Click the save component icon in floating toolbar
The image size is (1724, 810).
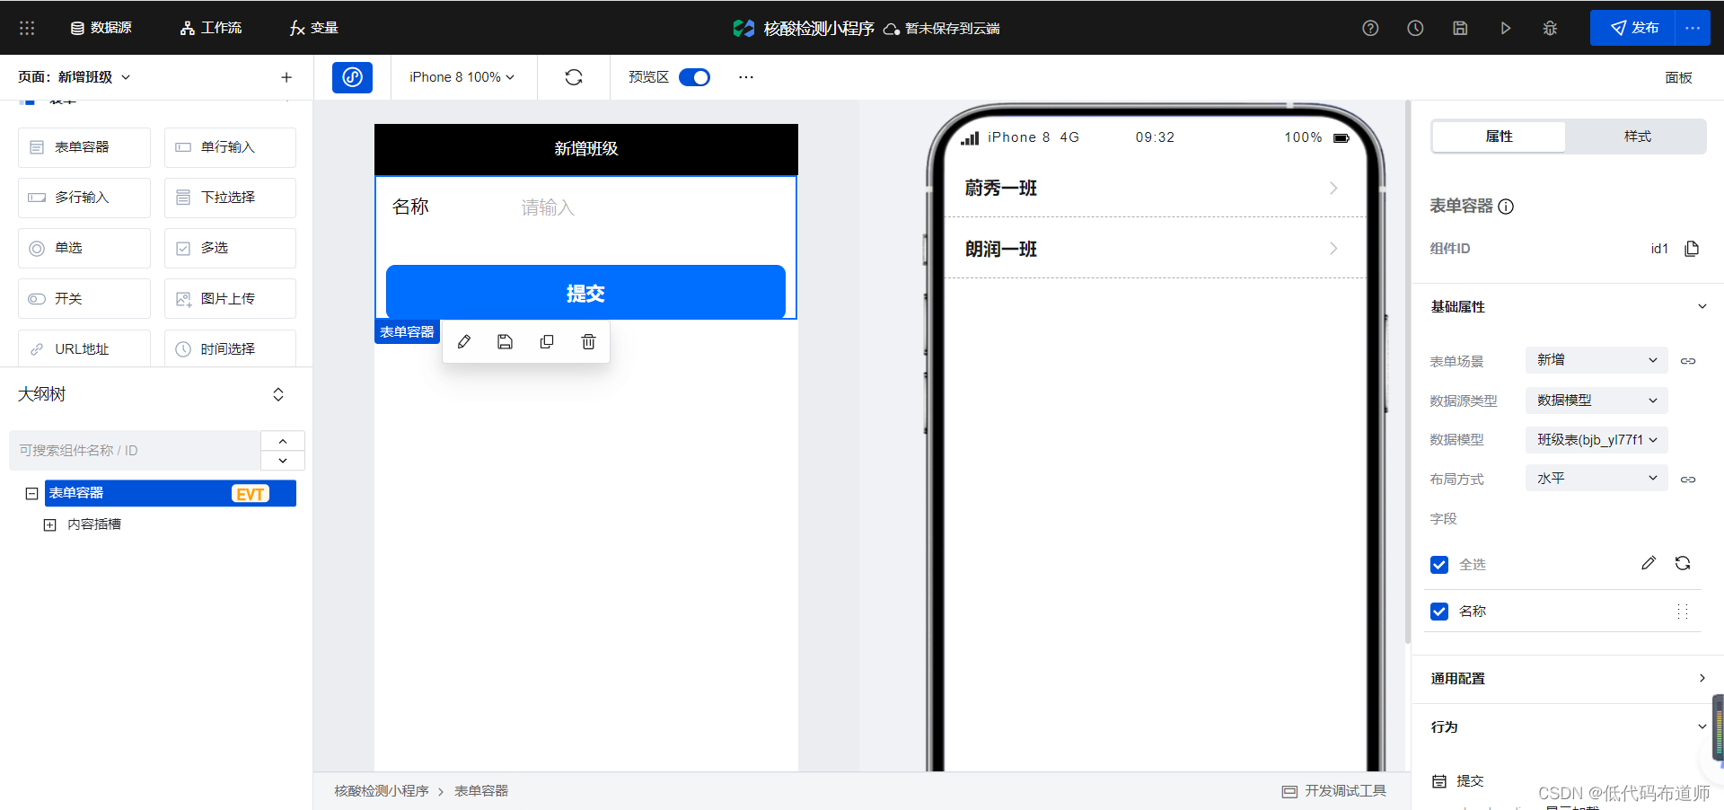click(x=506, y=342)
